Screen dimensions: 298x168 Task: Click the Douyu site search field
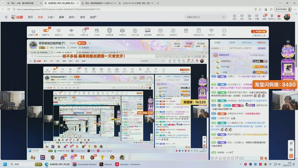[x=203, y=17]
